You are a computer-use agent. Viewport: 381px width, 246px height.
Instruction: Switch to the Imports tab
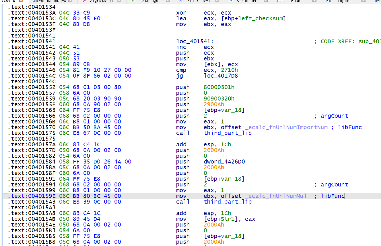pos(345,1)
